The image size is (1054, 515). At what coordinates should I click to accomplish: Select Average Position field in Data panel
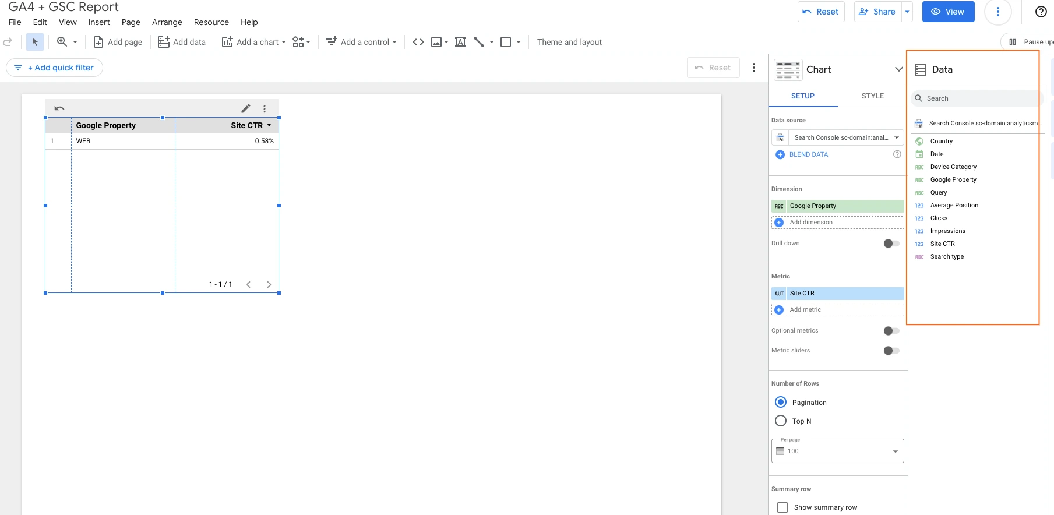pyautogui.click(x=954, y=205)
